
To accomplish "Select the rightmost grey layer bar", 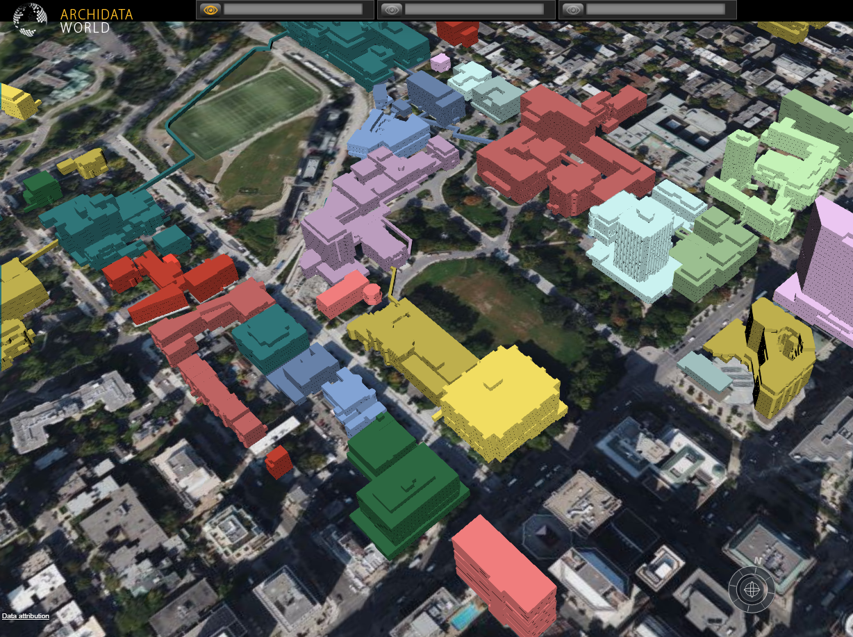I will [x=656, y=10].
